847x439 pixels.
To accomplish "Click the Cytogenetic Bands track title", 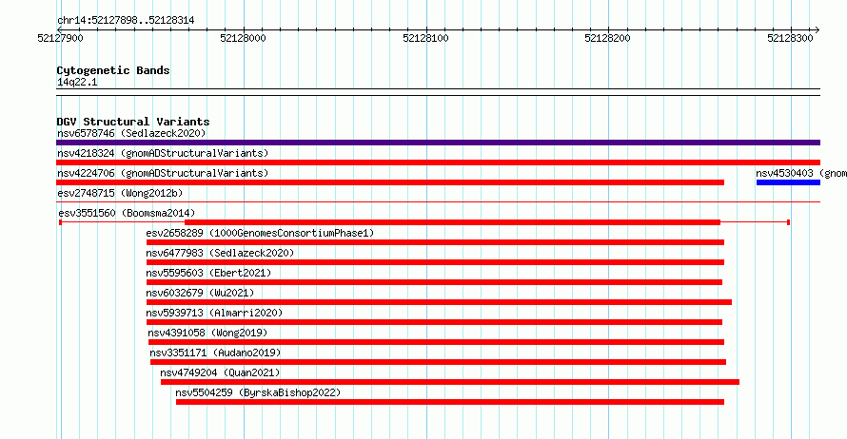I will [113, 70].
